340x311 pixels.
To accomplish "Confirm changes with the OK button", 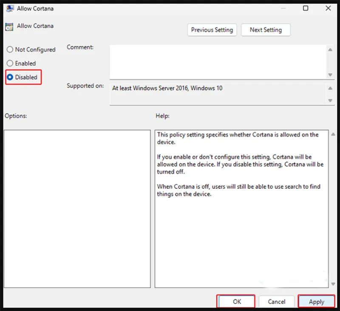I will pyautogui.click(x=236, y=301).
